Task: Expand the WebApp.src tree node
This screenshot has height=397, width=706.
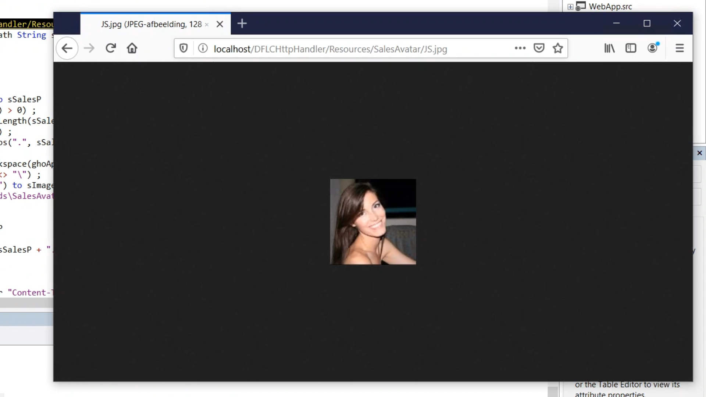Action: pyautogui.click(x=570, y=7)
